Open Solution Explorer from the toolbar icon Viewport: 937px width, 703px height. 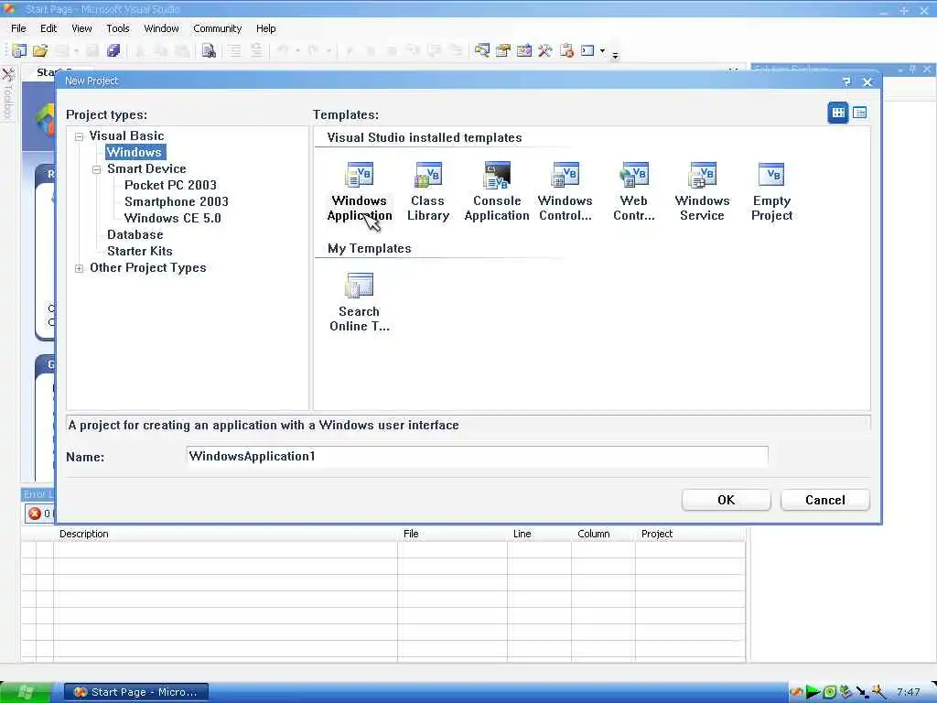coord(482,51)
